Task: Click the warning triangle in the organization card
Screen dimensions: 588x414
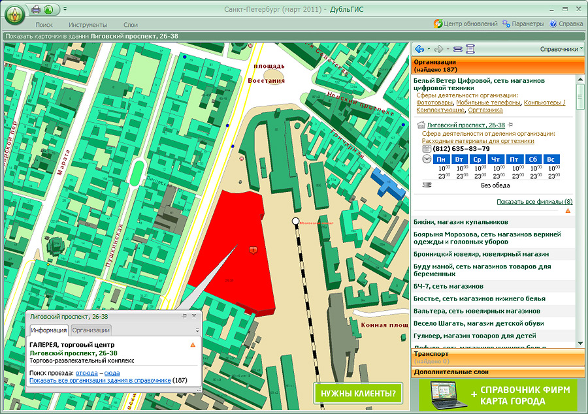Action: tap(568, 211)
